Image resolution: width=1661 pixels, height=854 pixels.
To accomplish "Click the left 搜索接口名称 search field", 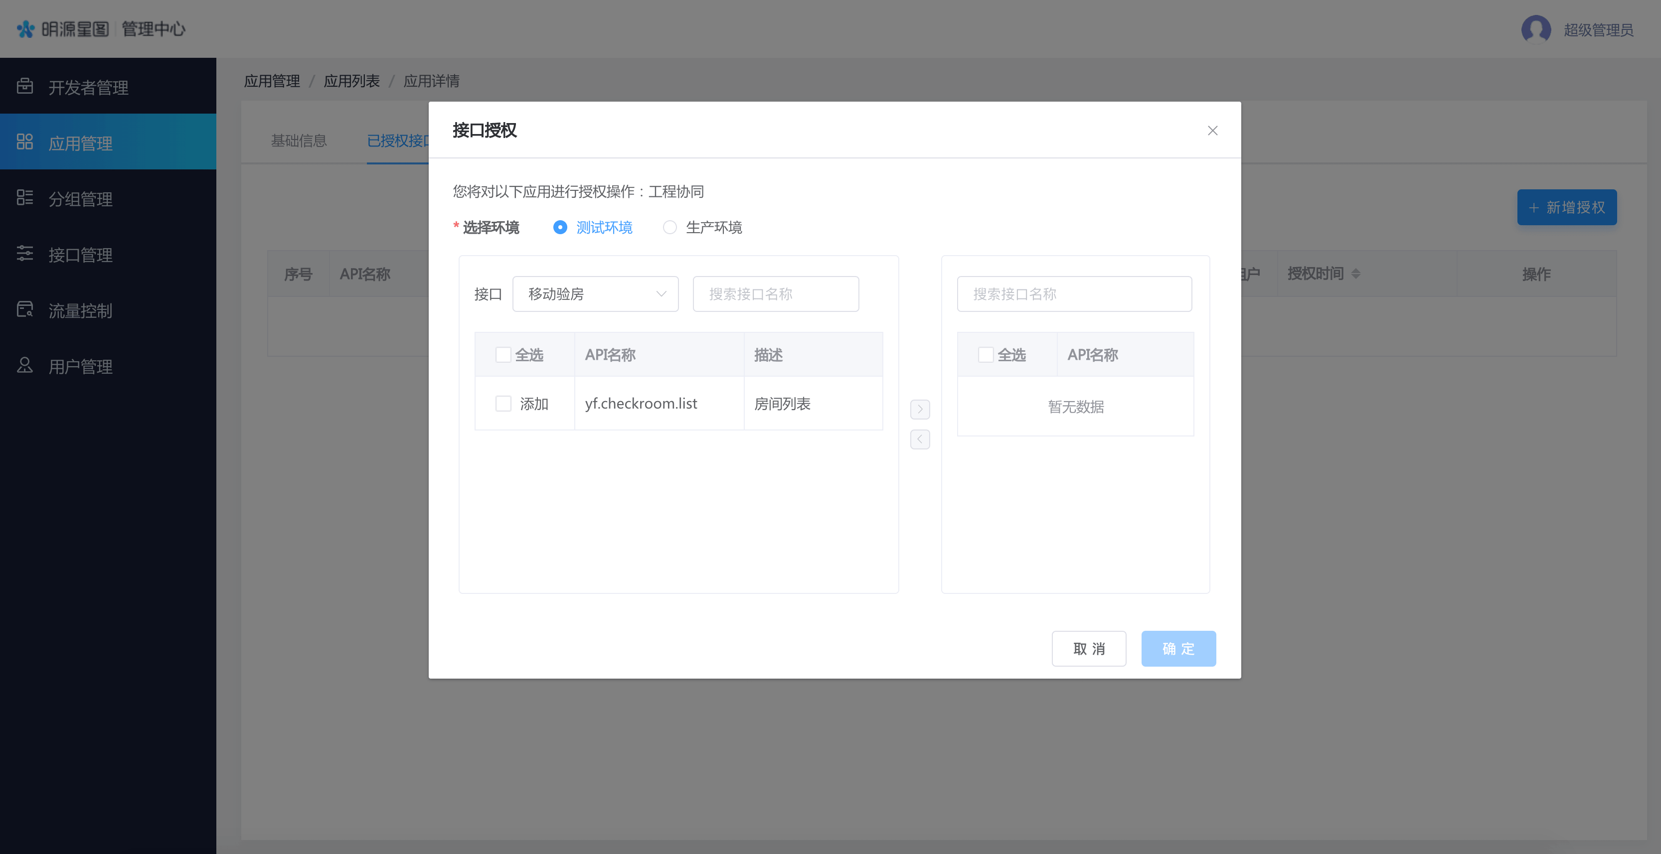I will click(x=776, y=294).
